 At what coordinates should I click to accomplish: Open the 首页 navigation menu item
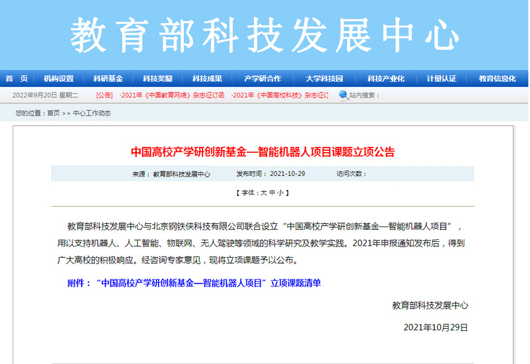point(17,78)
